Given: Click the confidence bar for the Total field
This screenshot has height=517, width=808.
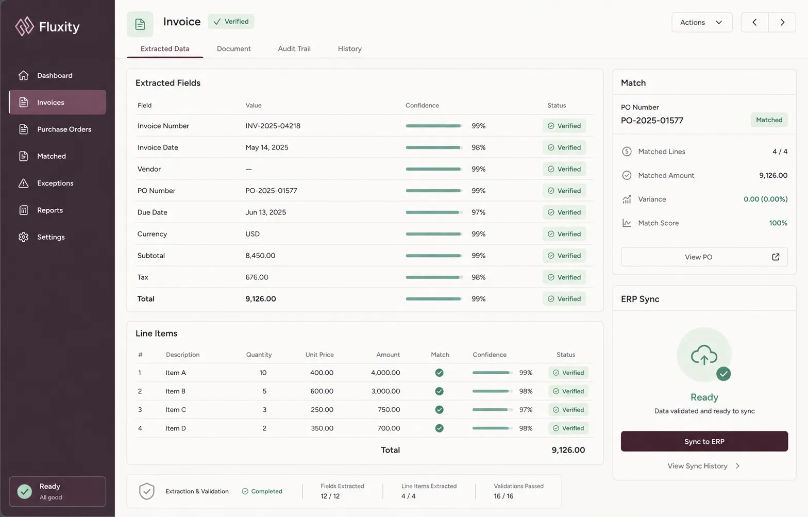Looking at the screenshot, I should coord(434,299).
